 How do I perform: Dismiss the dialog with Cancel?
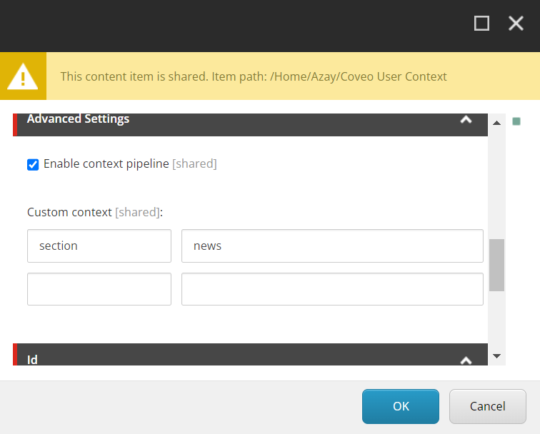[x=488, y=406]
